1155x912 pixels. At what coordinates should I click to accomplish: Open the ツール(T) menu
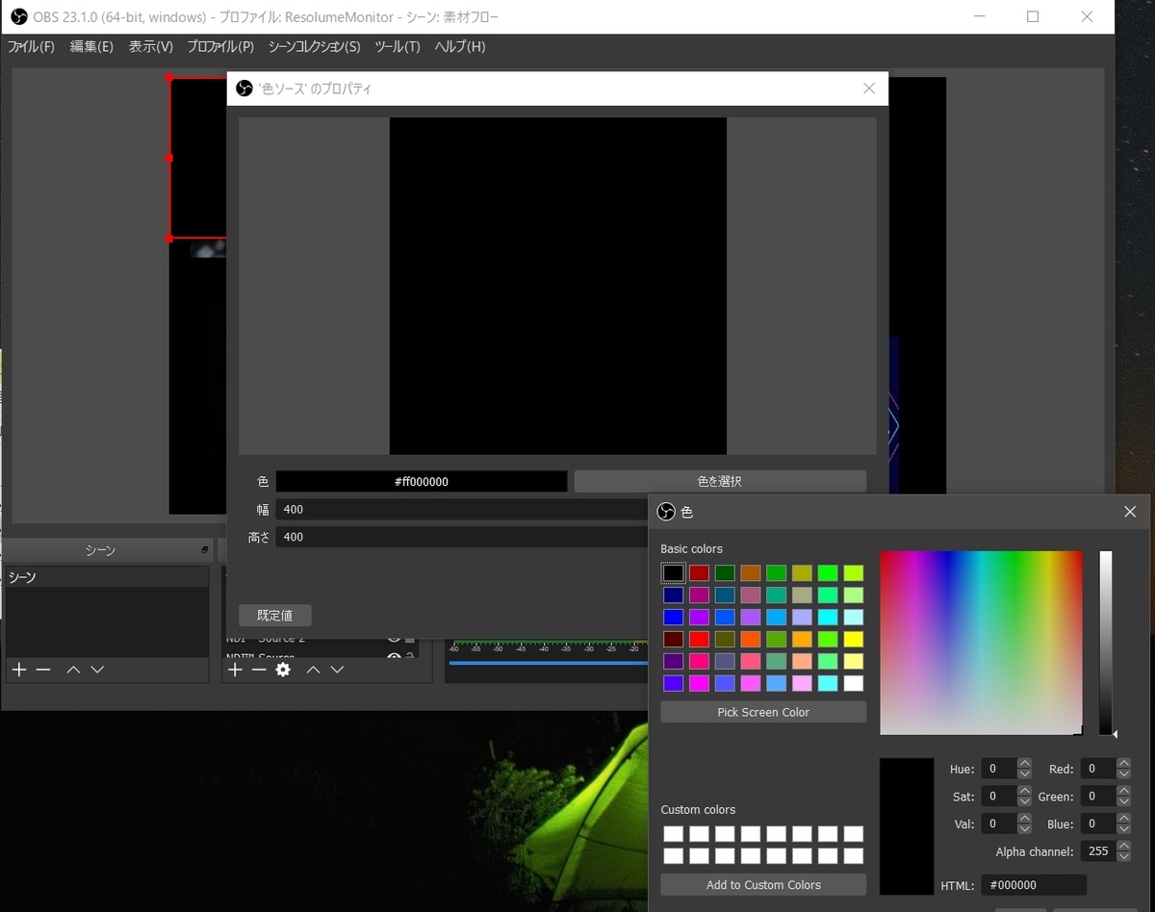pyautogui.click(x=398, y=46)
